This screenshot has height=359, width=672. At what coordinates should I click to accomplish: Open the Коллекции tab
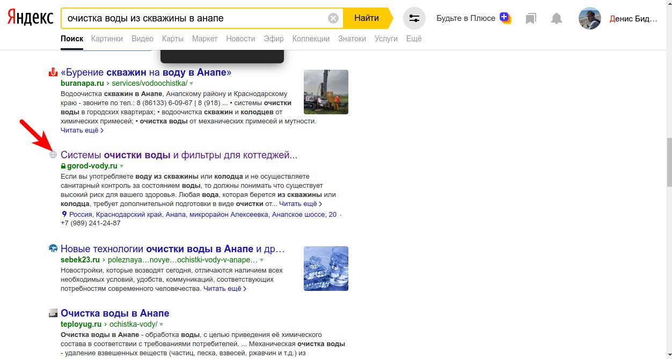(311, 39)
